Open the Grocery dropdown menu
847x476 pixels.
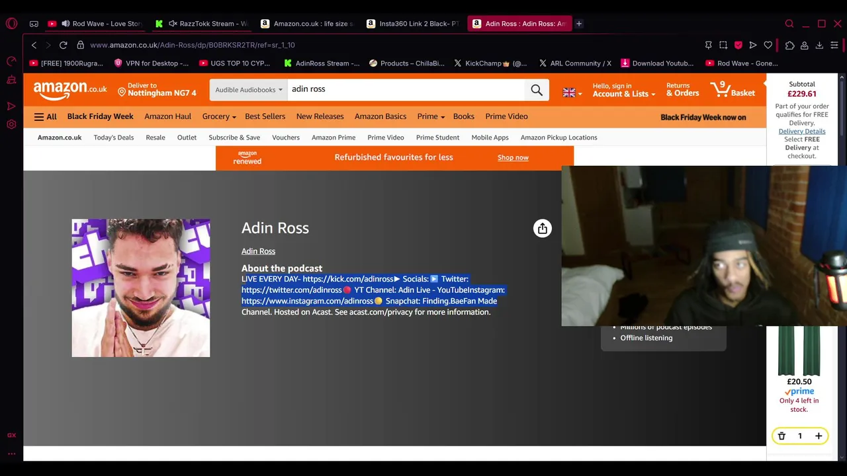tap(219, 116)
